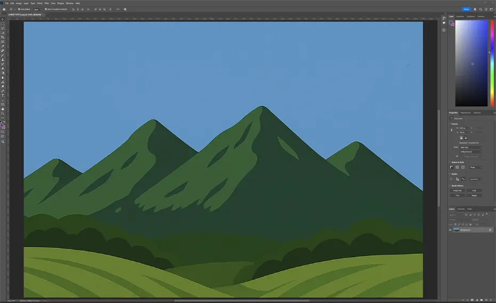Switch to the Swatches tab
This screenshot has width=496, height=303.
click(x=460, y=17)
